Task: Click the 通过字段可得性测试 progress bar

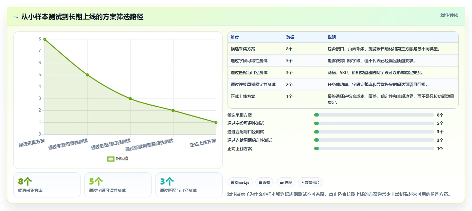Action: [x=374, y=123]
